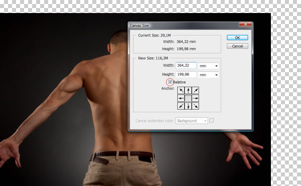Open the Height units dropdown
This screenshot has width=301, height=186.
coord(208,75)
